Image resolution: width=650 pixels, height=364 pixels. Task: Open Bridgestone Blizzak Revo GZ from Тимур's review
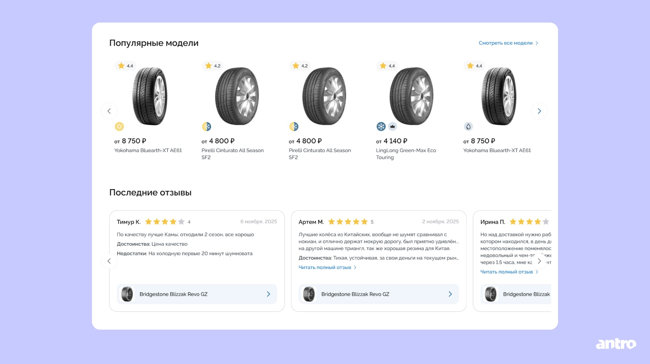click(x=197, y=294)
